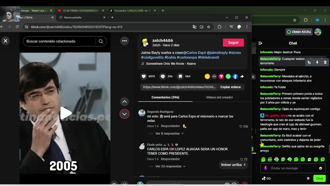Reload the TikTok page
The height and width of the screenshot is (186, 330).
(17, 27)
